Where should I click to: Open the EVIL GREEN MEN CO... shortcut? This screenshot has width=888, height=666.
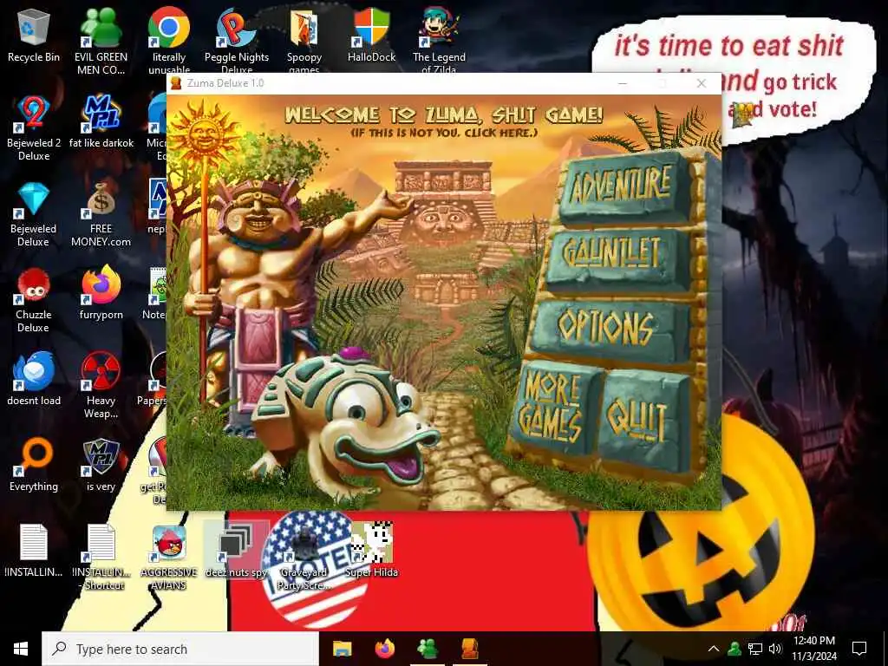[x=101, y=41]
